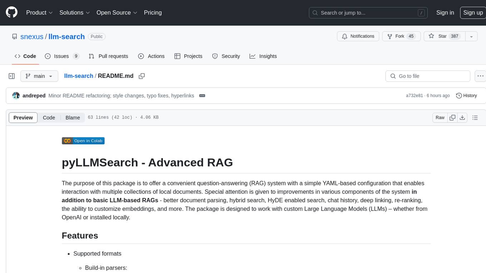Open commit History
This screenshot has width=486, height=273.
tap(466, 96)
